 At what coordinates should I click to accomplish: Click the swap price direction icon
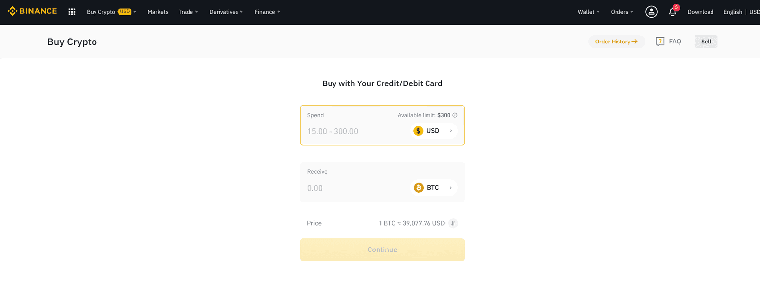point(453,223)
